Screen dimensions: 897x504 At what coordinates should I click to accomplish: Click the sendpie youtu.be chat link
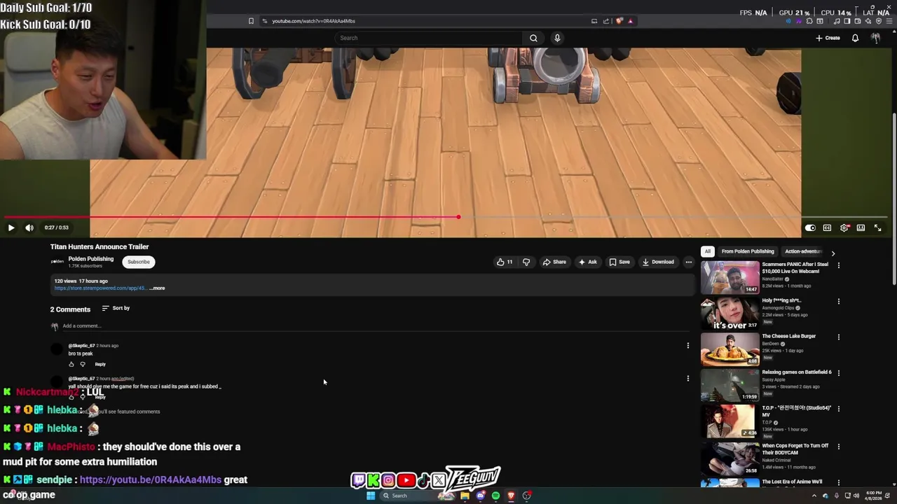click(151, 479)
